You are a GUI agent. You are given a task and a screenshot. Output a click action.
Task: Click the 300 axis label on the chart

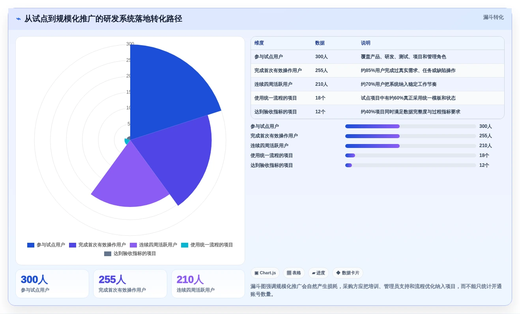[x=130, y=44]
